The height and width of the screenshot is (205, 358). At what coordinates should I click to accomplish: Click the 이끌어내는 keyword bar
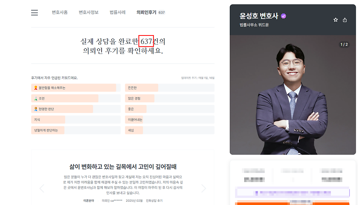170,120
